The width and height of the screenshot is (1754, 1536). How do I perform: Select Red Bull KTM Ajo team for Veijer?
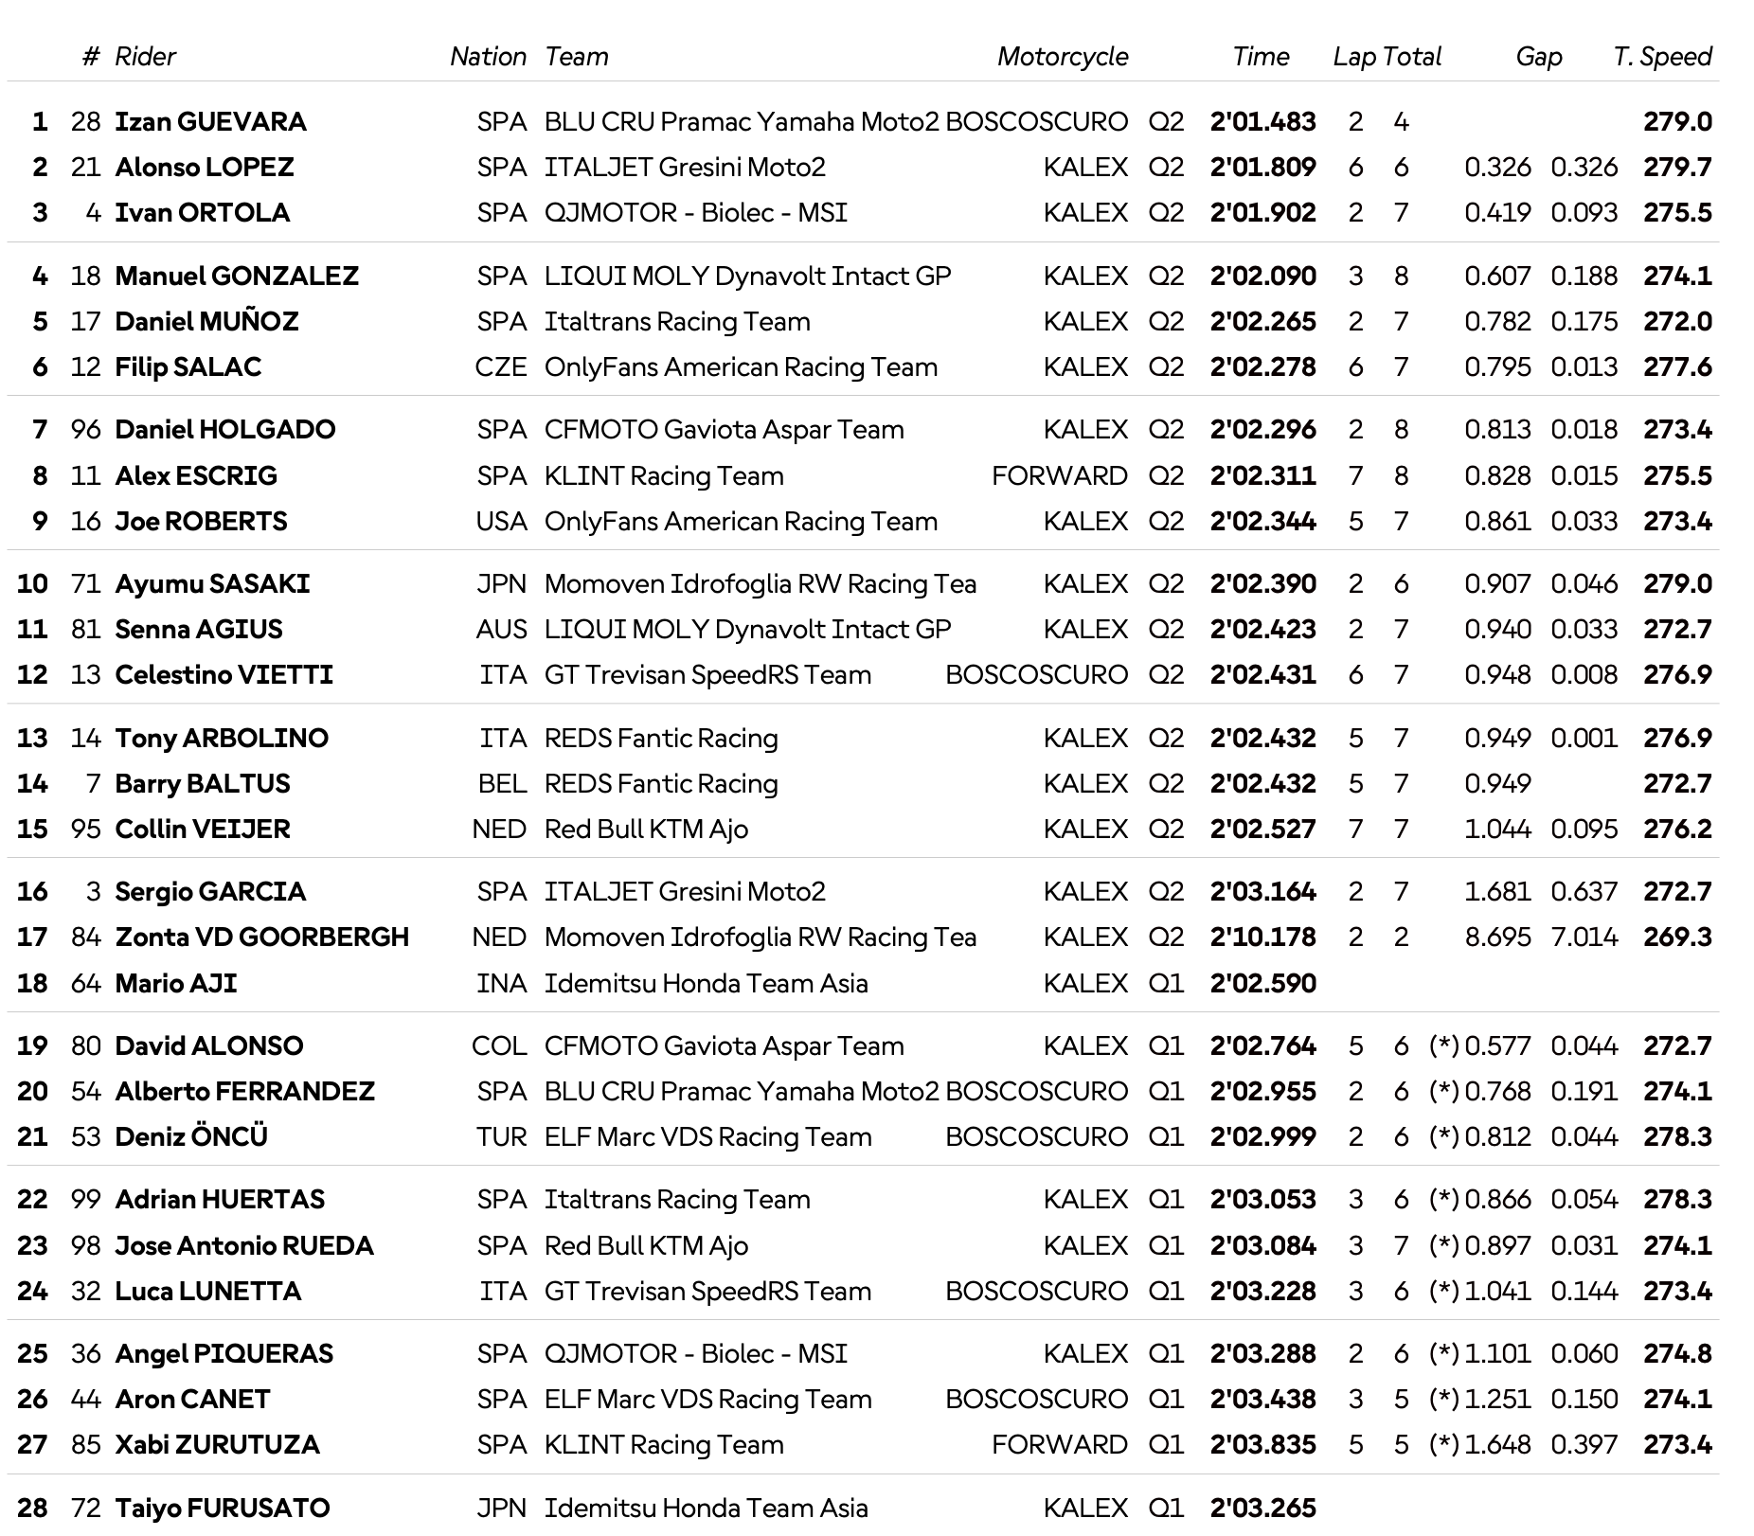pos(646,829)
